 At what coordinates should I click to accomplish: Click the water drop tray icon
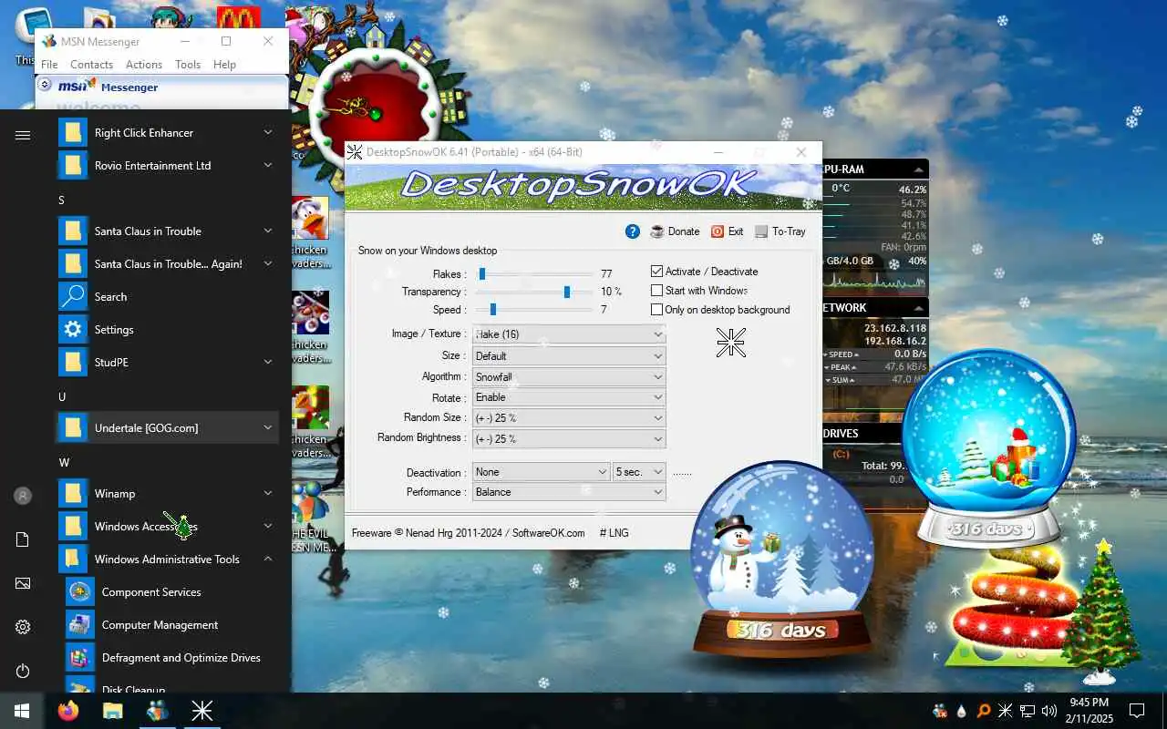[962, 711]
